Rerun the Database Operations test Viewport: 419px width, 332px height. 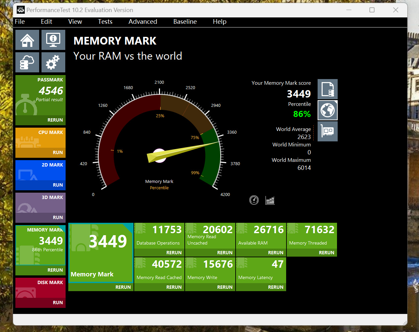pyautogui.click(x=159, y=253)
